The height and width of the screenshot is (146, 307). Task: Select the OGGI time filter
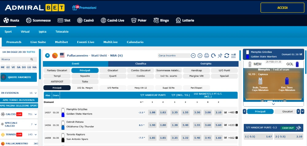click(14, 52)
